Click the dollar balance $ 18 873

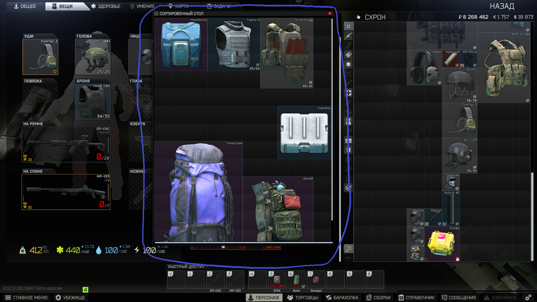coord(523,17)
